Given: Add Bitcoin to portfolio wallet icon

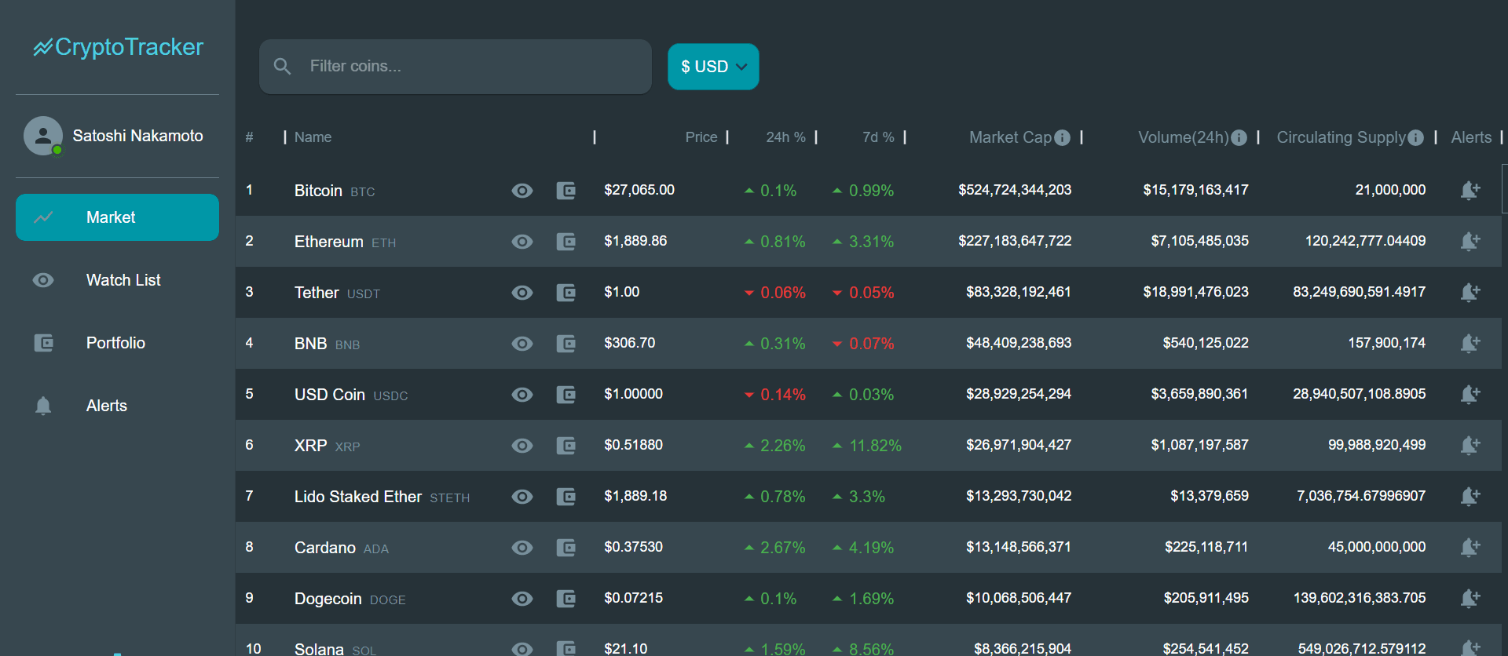Looking at the screenshot, I should coord(565,191).
